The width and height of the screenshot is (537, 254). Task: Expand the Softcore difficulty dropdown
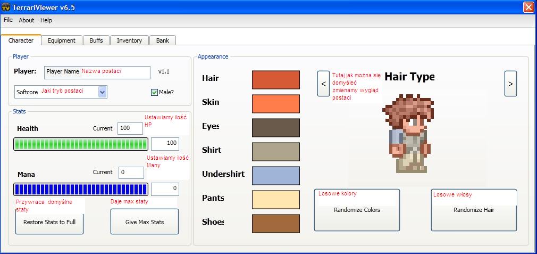[x=103, y=92]
